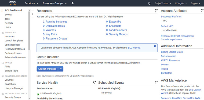Open the Documentation link

click(169, 56)
